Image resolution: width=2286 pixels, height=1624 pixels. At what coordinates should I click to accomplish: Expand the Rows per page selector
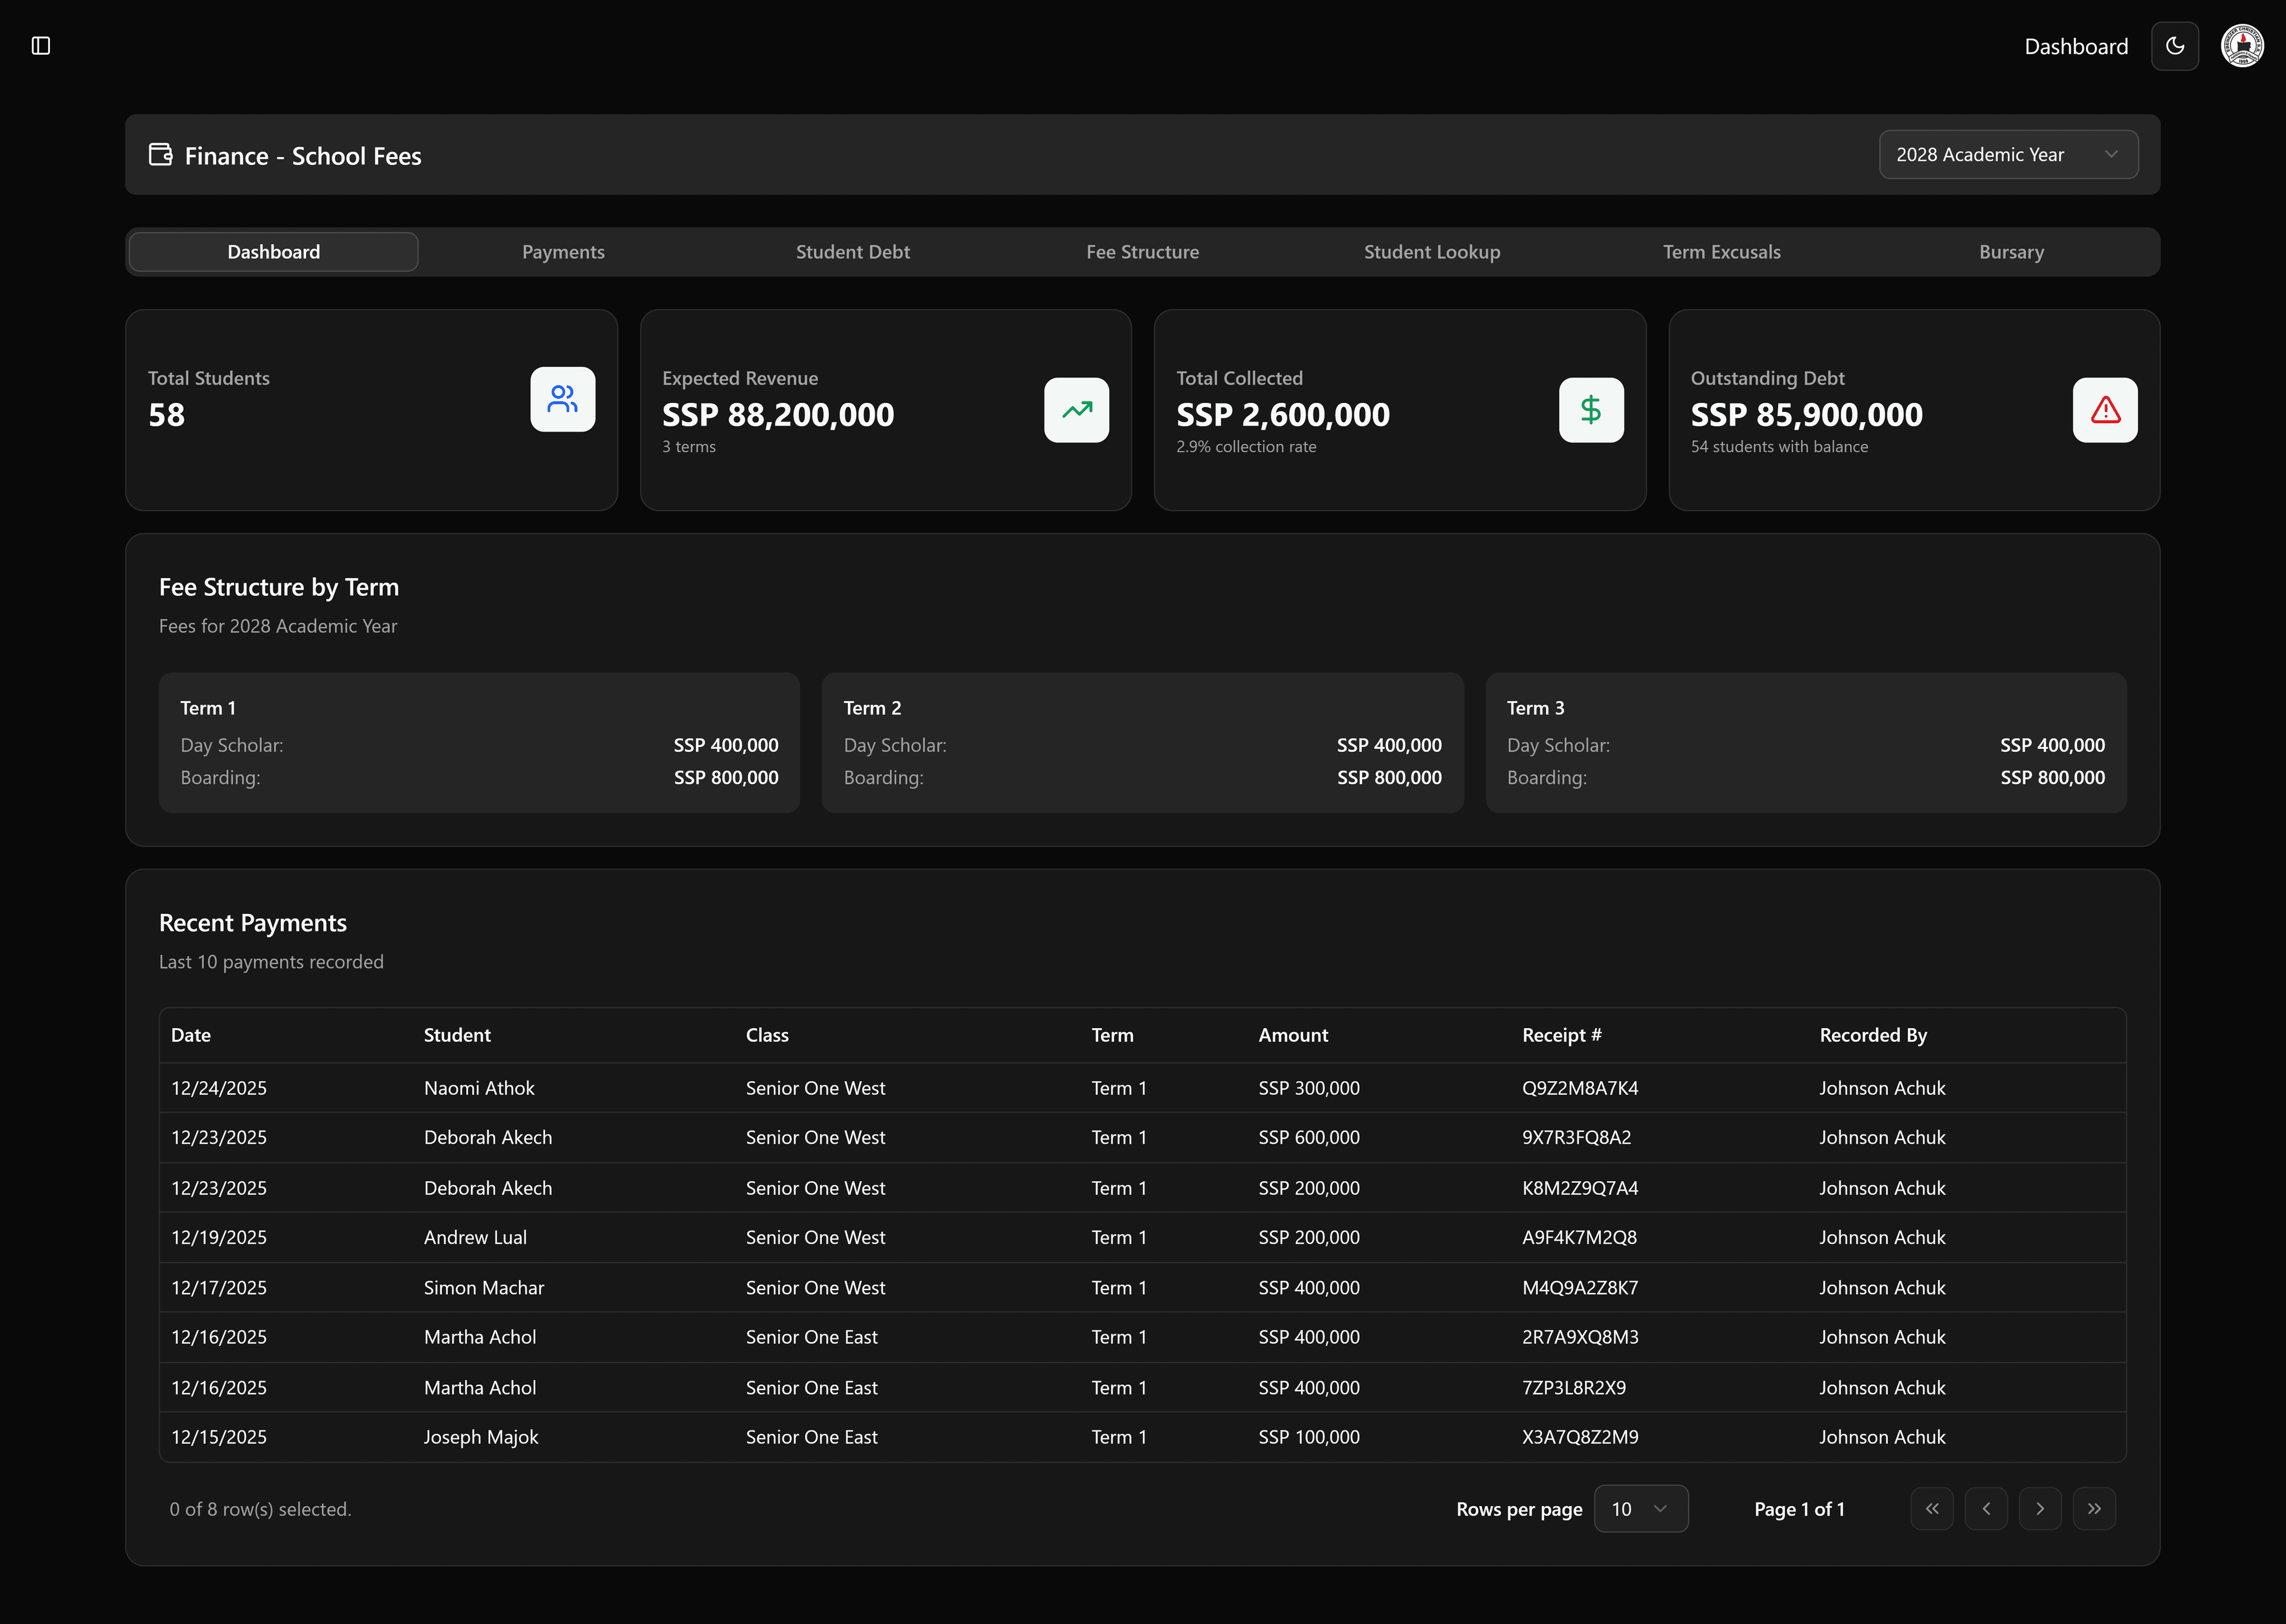(x=1640, y=1509)
